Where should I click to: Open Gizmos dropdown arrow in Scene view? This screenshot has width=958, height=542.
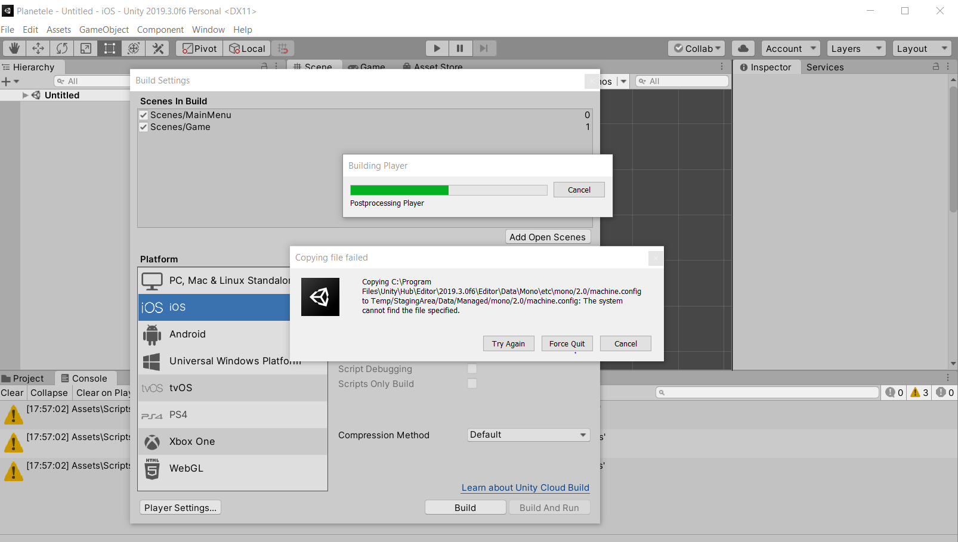(624, 81)
